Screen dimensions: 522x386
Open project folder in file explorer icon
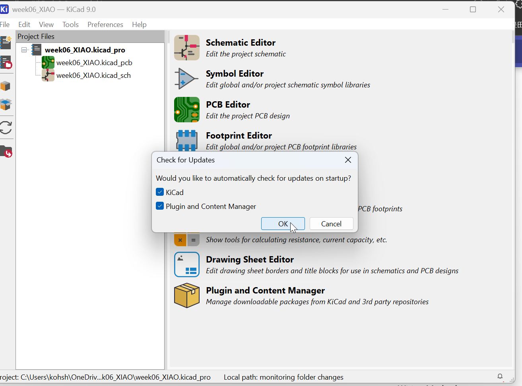coord(6,151)
